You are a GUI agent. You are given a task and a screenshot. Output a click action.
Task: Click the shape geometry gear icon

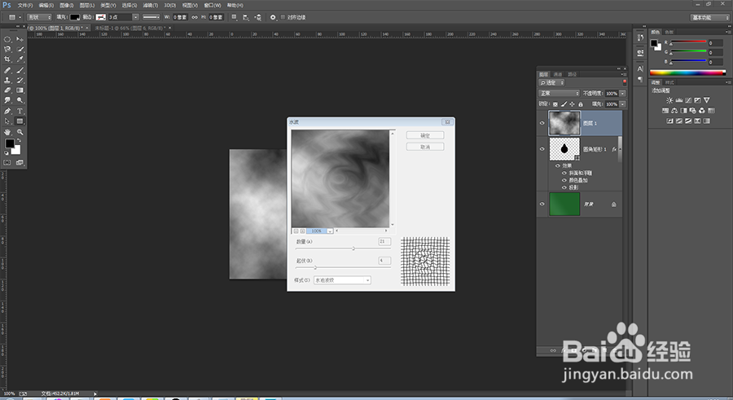(x=273, y=17)
